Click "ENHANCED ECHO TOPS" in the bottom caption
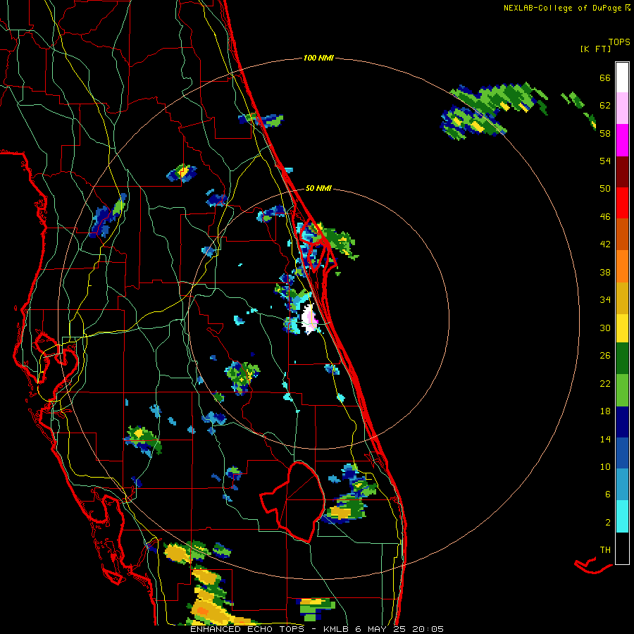The height and width of the screenshot is (634, 634). click(x=247, y=629)
